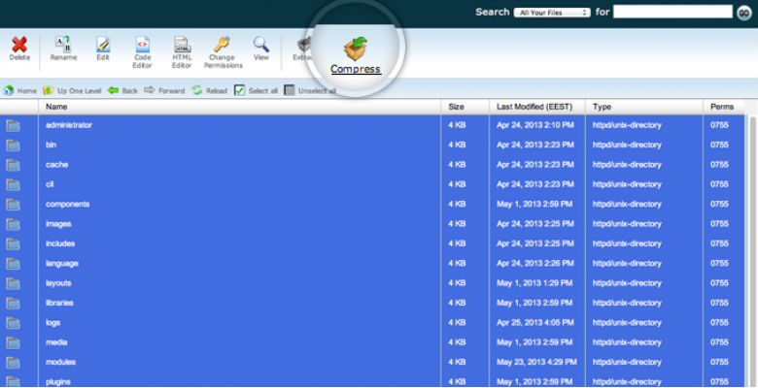Screen dimensions: 758x388
Task: Click the logs folder icon
Action: click(13, 323)
